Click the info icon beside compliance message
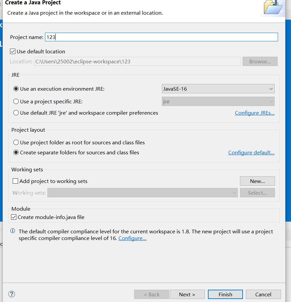Screen dimensions: 291x302 12,231
